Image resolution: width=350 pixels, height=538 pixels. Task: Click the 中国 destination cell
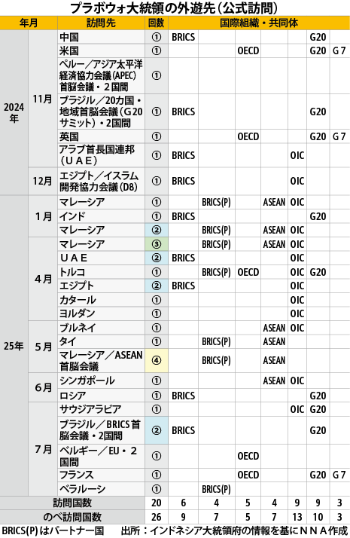[x=101, y=37]
